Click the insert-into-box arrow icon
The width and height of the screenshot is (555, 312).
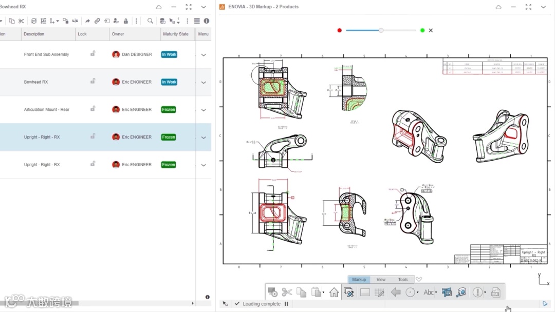click(x=106, y=21)
